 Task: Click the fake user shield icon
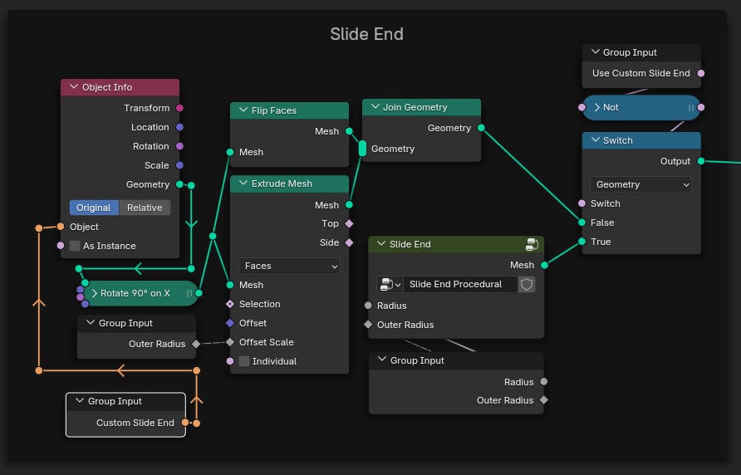[527, 284]
